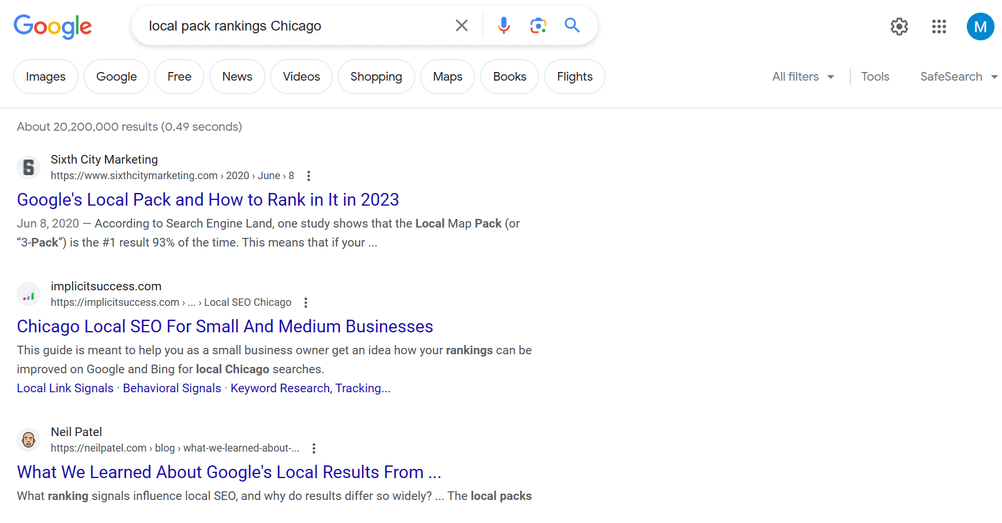Open the Tools button

tap(875, 77)
